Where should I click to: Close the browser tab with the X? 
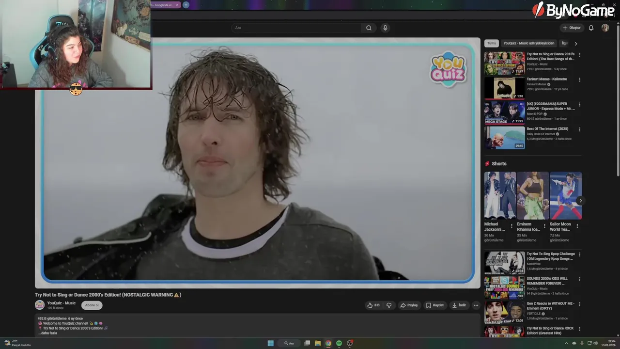177,5
